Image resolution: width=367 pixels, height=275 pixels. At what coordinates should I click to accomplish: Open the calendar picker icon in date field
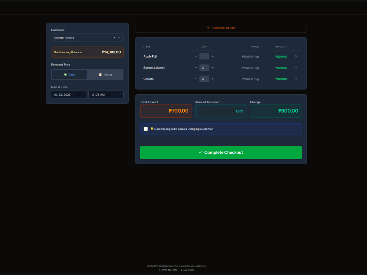pyautogui.click(x=78, y=95)
